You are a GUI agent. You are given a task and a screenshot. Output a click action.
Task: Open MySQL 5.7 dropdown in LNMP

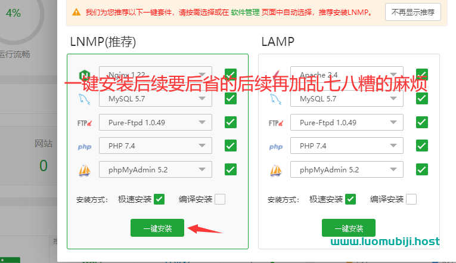click(x=156, y=98)
